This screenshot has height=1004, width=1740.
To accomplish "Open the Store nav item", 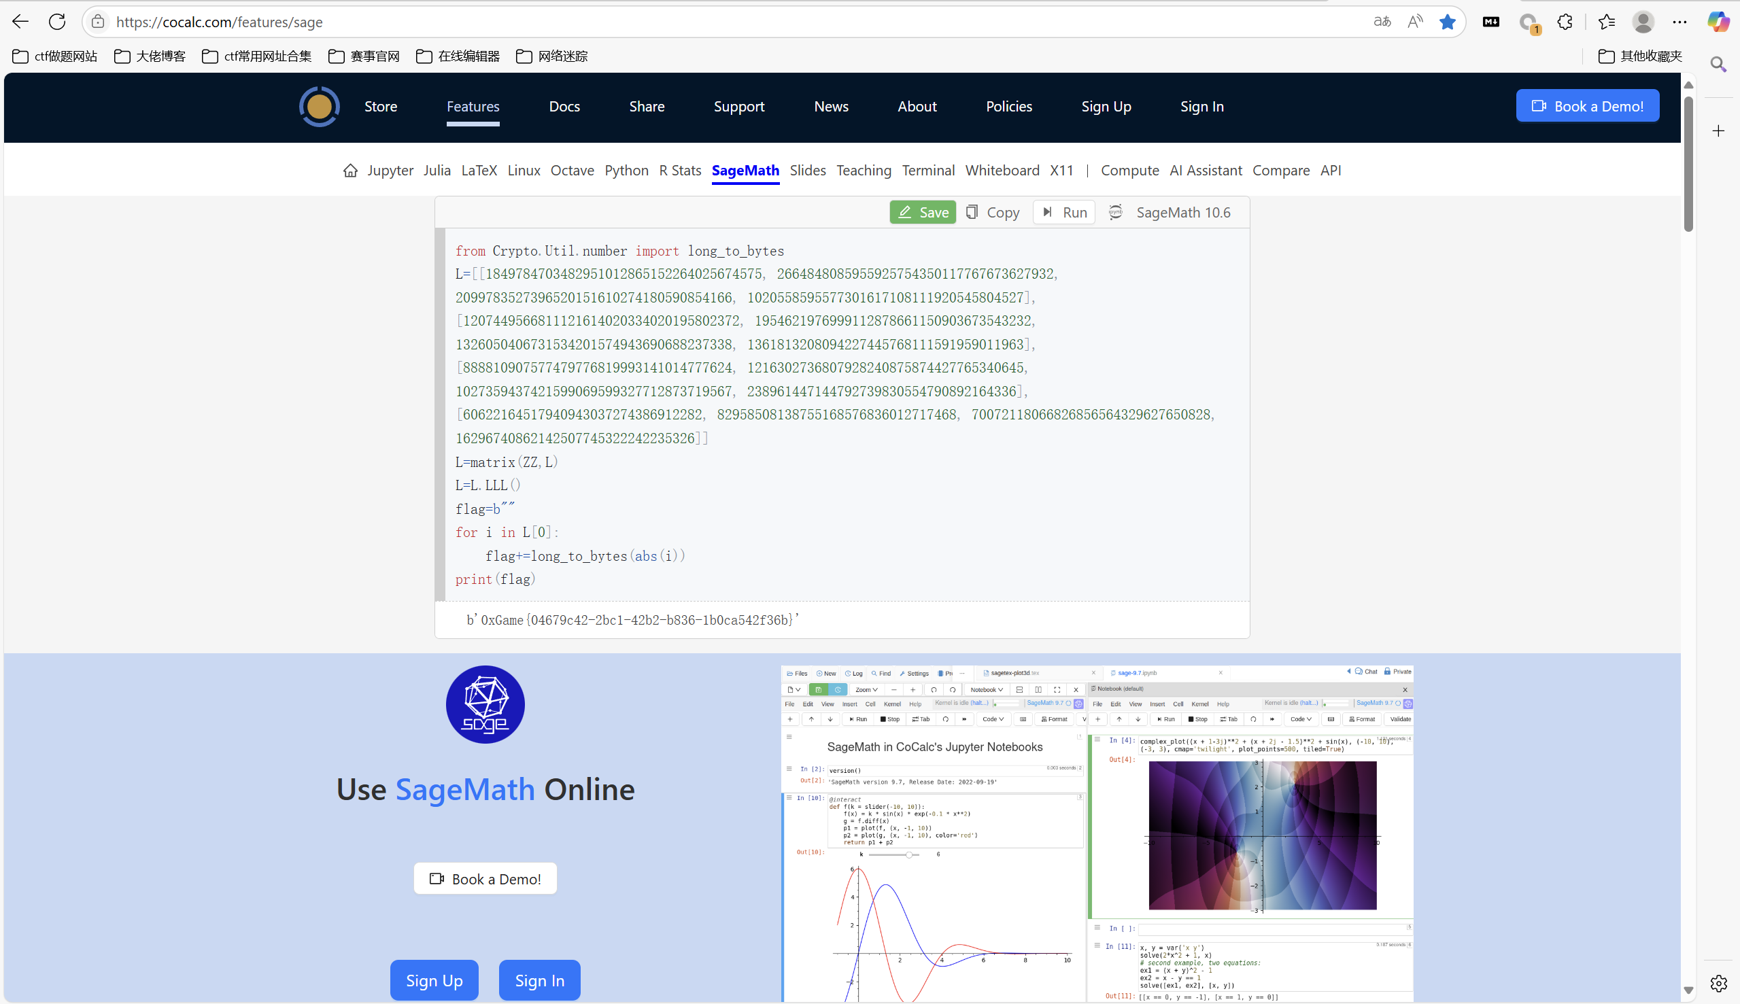I will click(x=381, y=106).
